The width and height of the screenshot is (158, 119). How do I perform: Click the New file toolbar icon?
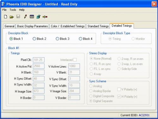5,17
